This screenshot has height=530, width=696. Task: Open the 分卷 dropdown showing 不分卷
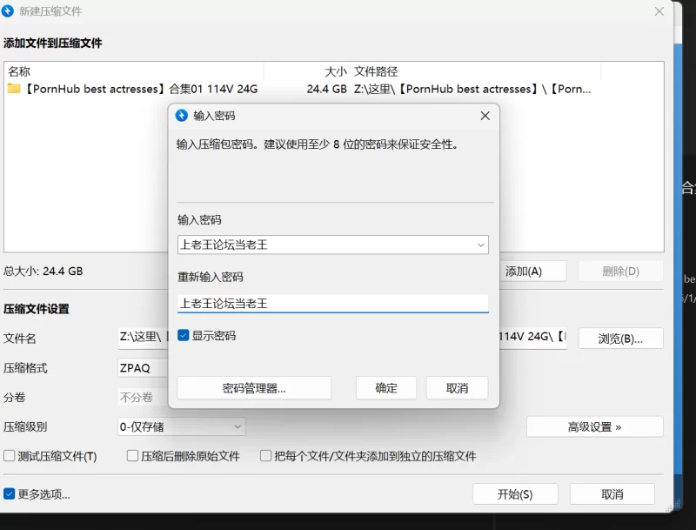click(x=143, y=397)
